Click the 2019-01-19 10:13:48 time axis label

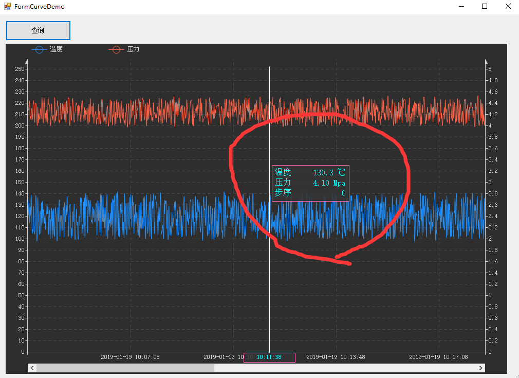tap(336, 357)
